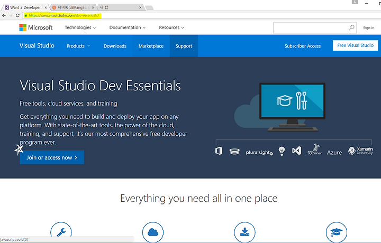Image resolution: width=381 pixels, height=243 pixels.
Task: Open the Marketplace menu item
Action: [x=151, y=46]
